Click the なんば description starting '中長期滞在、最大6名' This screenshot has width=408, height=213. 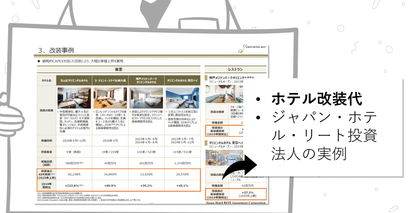(x=74, y=121)
